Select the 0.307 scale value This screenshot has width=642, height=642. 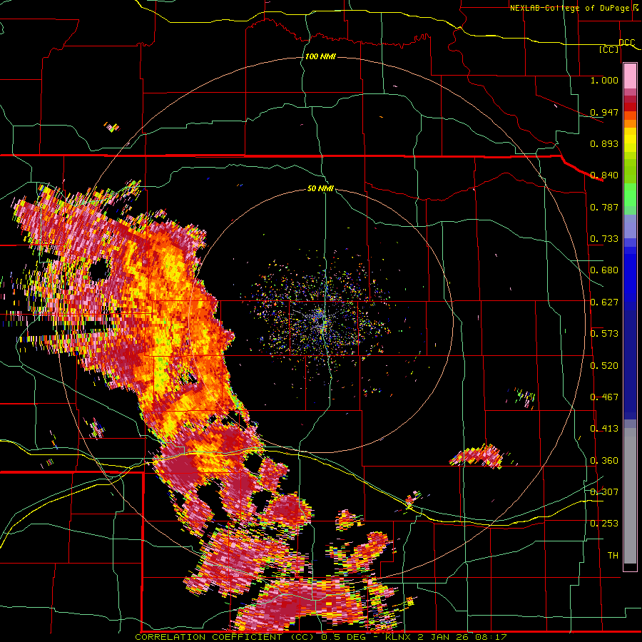(x=604, y=492)
